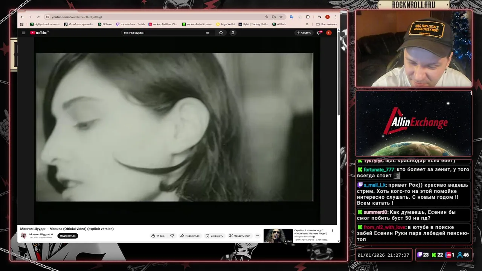Open the Affiliate bookmark

click(x=279, y=24)
